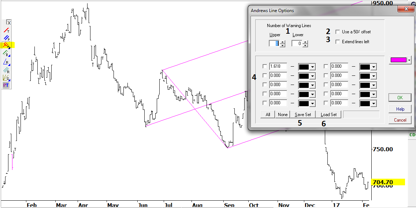Screen dimensions: 416x208
Task: Decrease Lower warning lines with down arrow
Action: click(x=305, y=45)
